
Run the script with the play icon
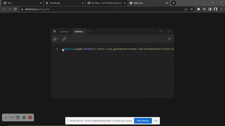pos(169,39)
